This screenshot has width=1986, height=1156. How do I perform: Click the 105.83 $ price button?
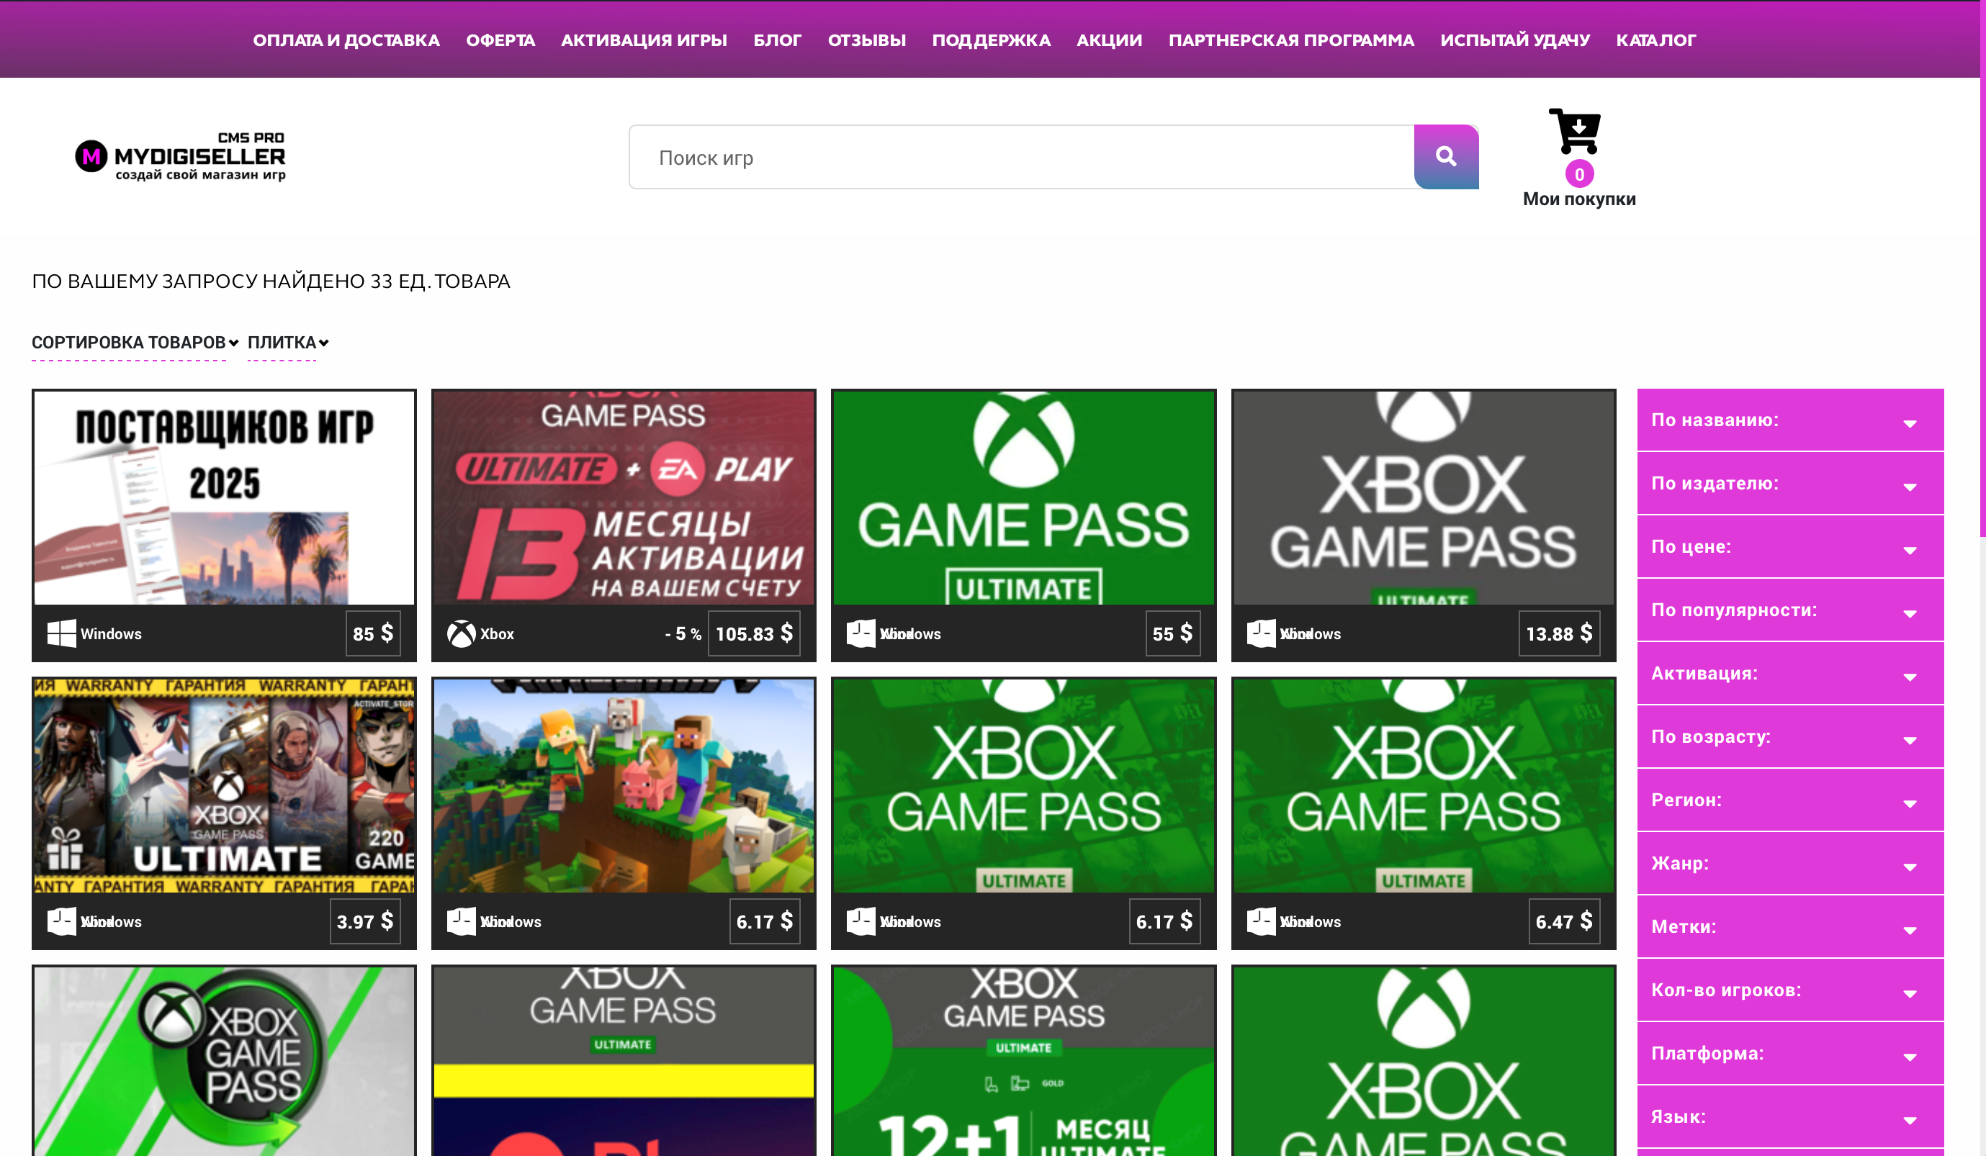(x=753, y=633)
